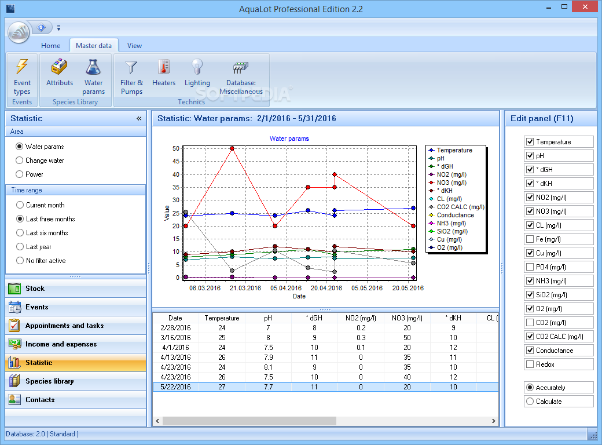Click the AquaLot round application button
This screenshot has width=602, height=445.
coord(19,33)
